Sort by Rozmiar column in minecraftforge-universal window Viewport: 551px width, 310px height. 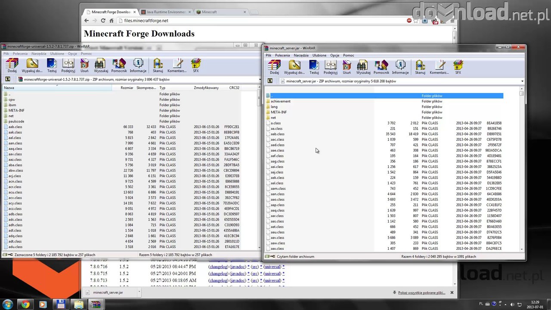(x=124, y=88)
